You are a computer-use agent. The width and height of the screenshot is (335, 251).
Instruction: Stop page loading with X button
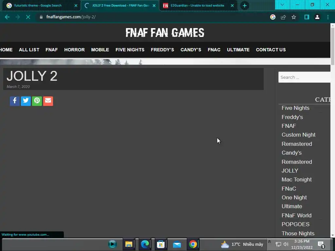(x=28, y=17)
